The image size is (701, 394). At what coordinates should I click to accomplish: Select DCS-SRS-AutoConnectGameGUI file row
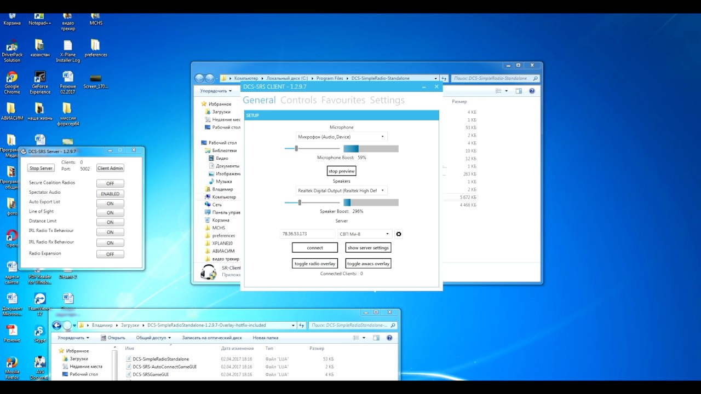pos(230,367)
